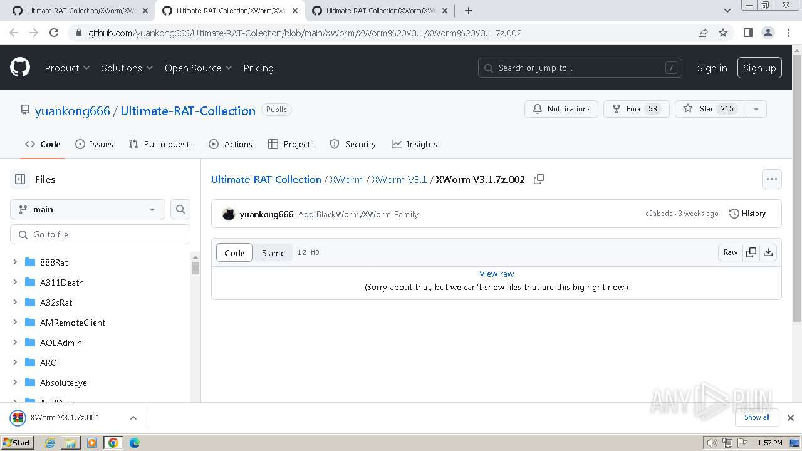This screenshot has height=451, width=802.
Task: Click the volume tray icon
Action: point(712,443)
